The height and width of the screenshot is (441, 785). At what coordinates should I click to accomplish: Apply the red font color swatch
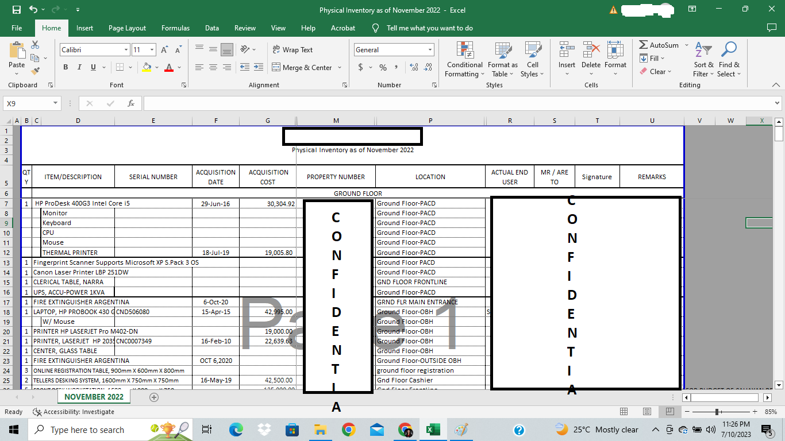pos(169,68)
